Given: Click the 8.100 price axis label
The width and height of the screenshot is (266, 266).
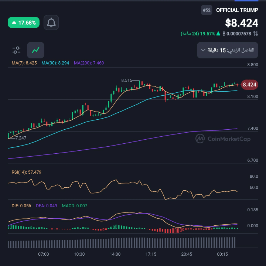Looking at the screenshot, I should [253, 96].
